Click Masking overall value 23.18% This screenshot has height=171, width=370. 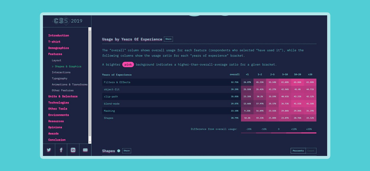point(235,111)
